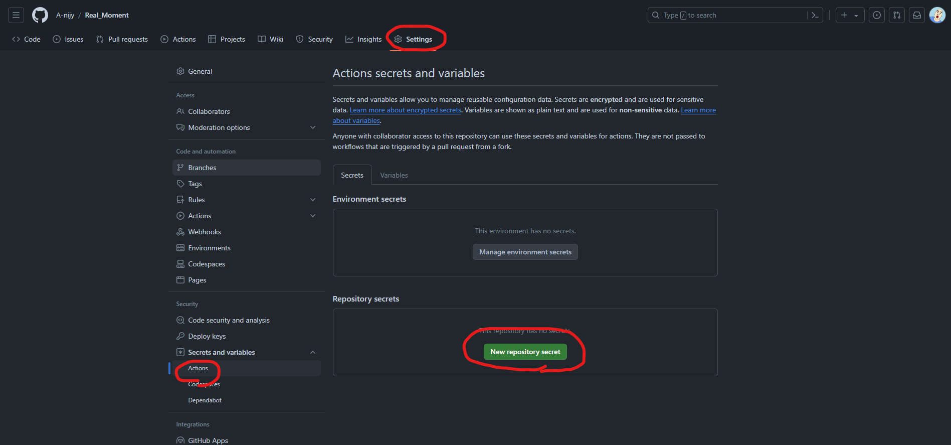Open the pull requests header icon

point(897,15)
